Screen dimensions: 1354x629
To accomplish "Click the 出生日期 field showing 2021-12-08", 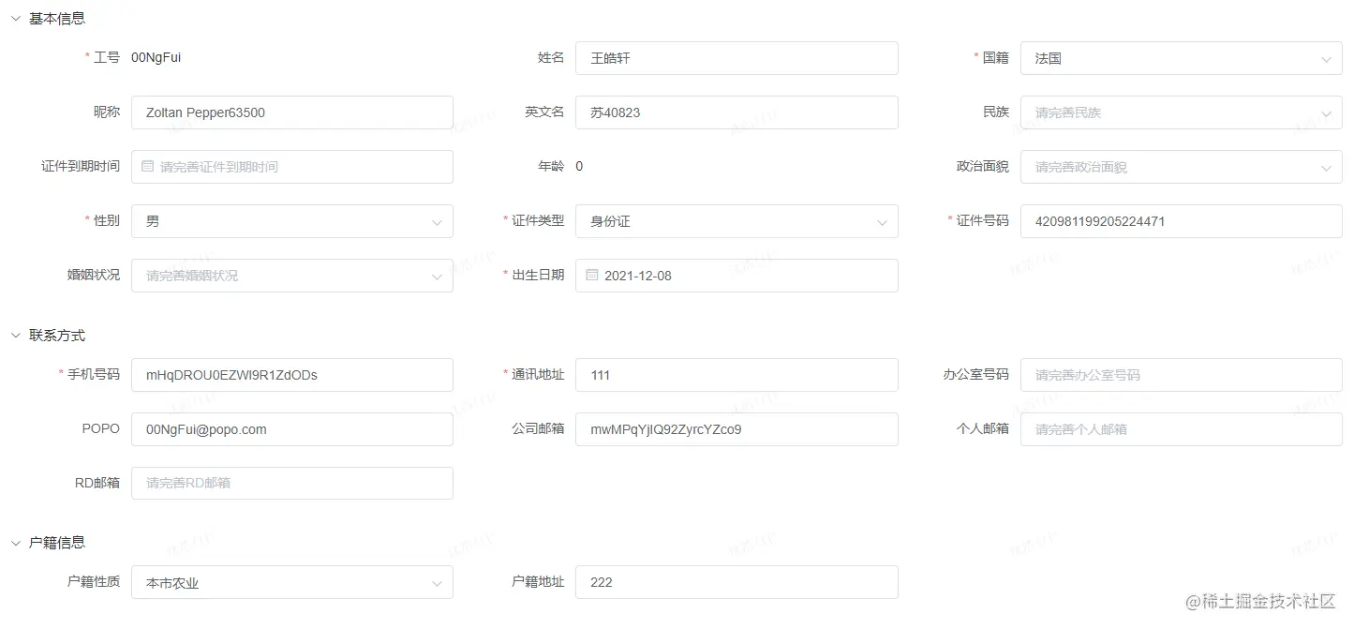I will (x=737, y=276).
